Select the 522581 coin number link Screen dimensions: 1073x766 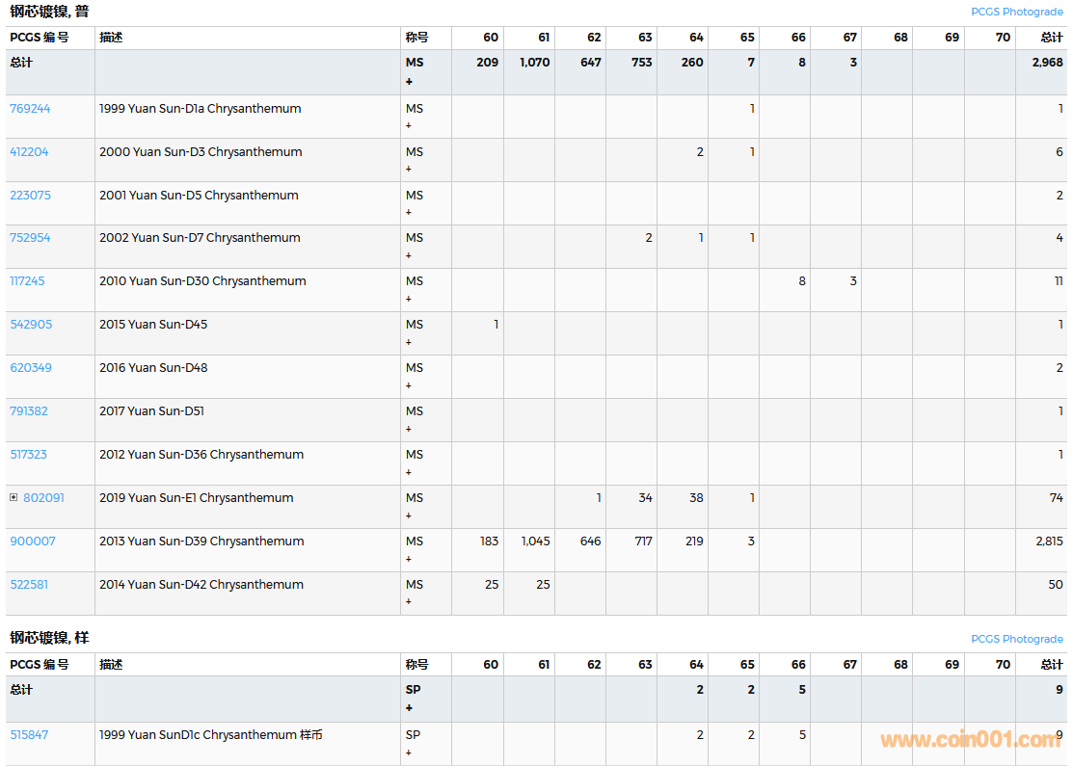(29, 585)
